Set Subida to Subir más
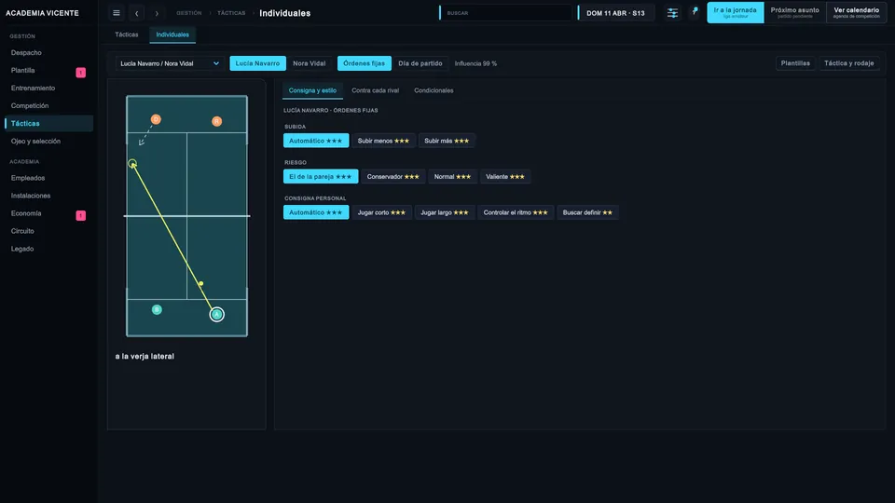895x503 pixels. 447,141
